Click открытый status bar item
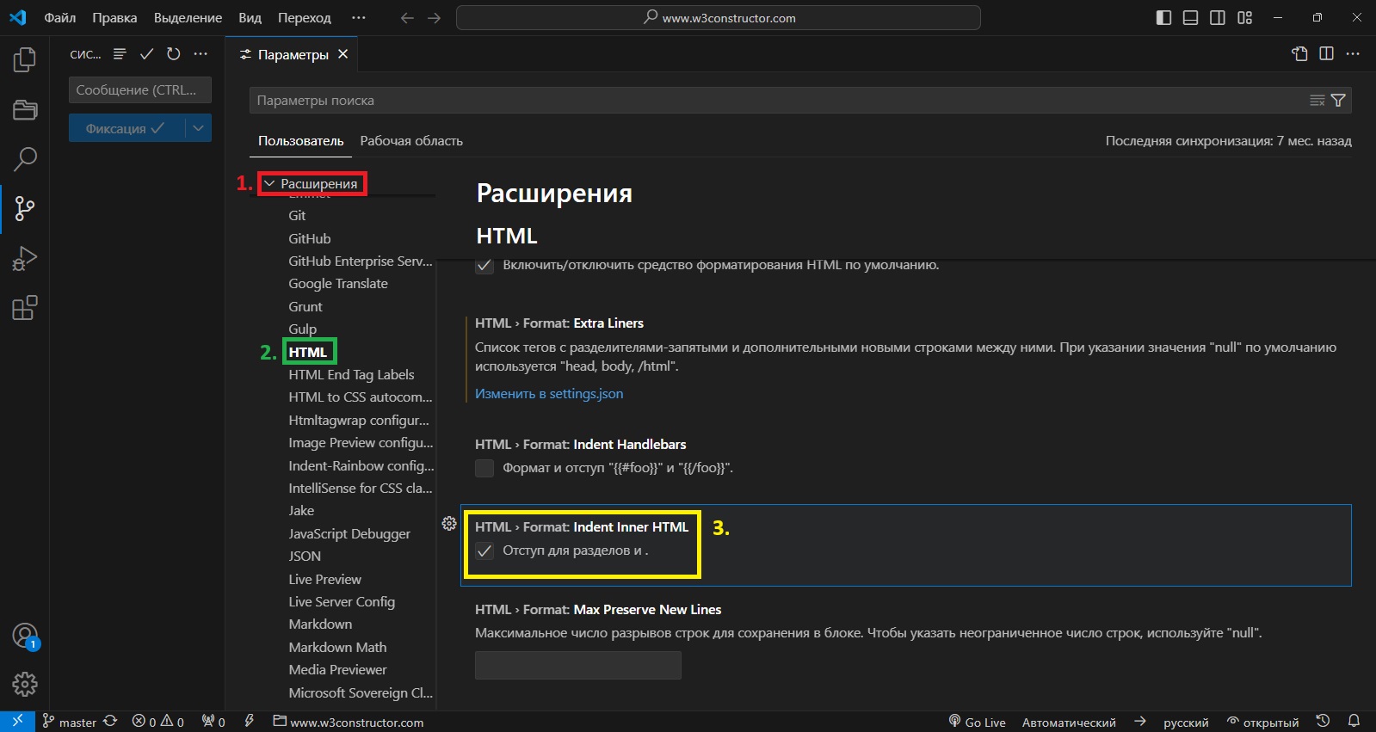Image resolution: width=1376 pixels, height=732 pixels. (x=1262, y=723)
